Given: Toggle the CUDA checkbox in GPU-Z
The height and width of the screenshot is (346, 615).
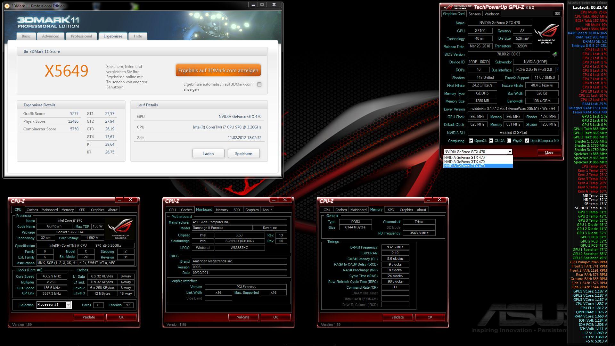Looking at the screenshot, I should (x=491, y=141).
